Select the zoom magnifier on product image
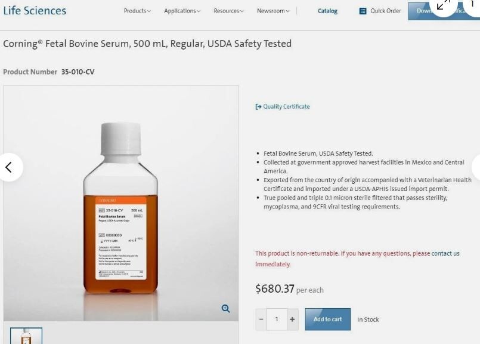The width and height of the screenshot is (480, 344). pyautogui.click(x=225, y=308)
